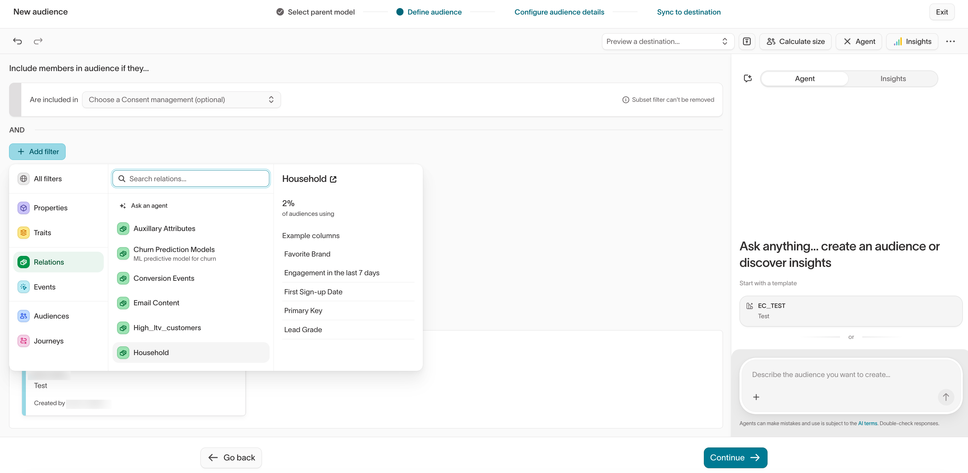Screen dimensions: 968x473
Task: Click the send arrow in prompt box
Action: [945, 397]
